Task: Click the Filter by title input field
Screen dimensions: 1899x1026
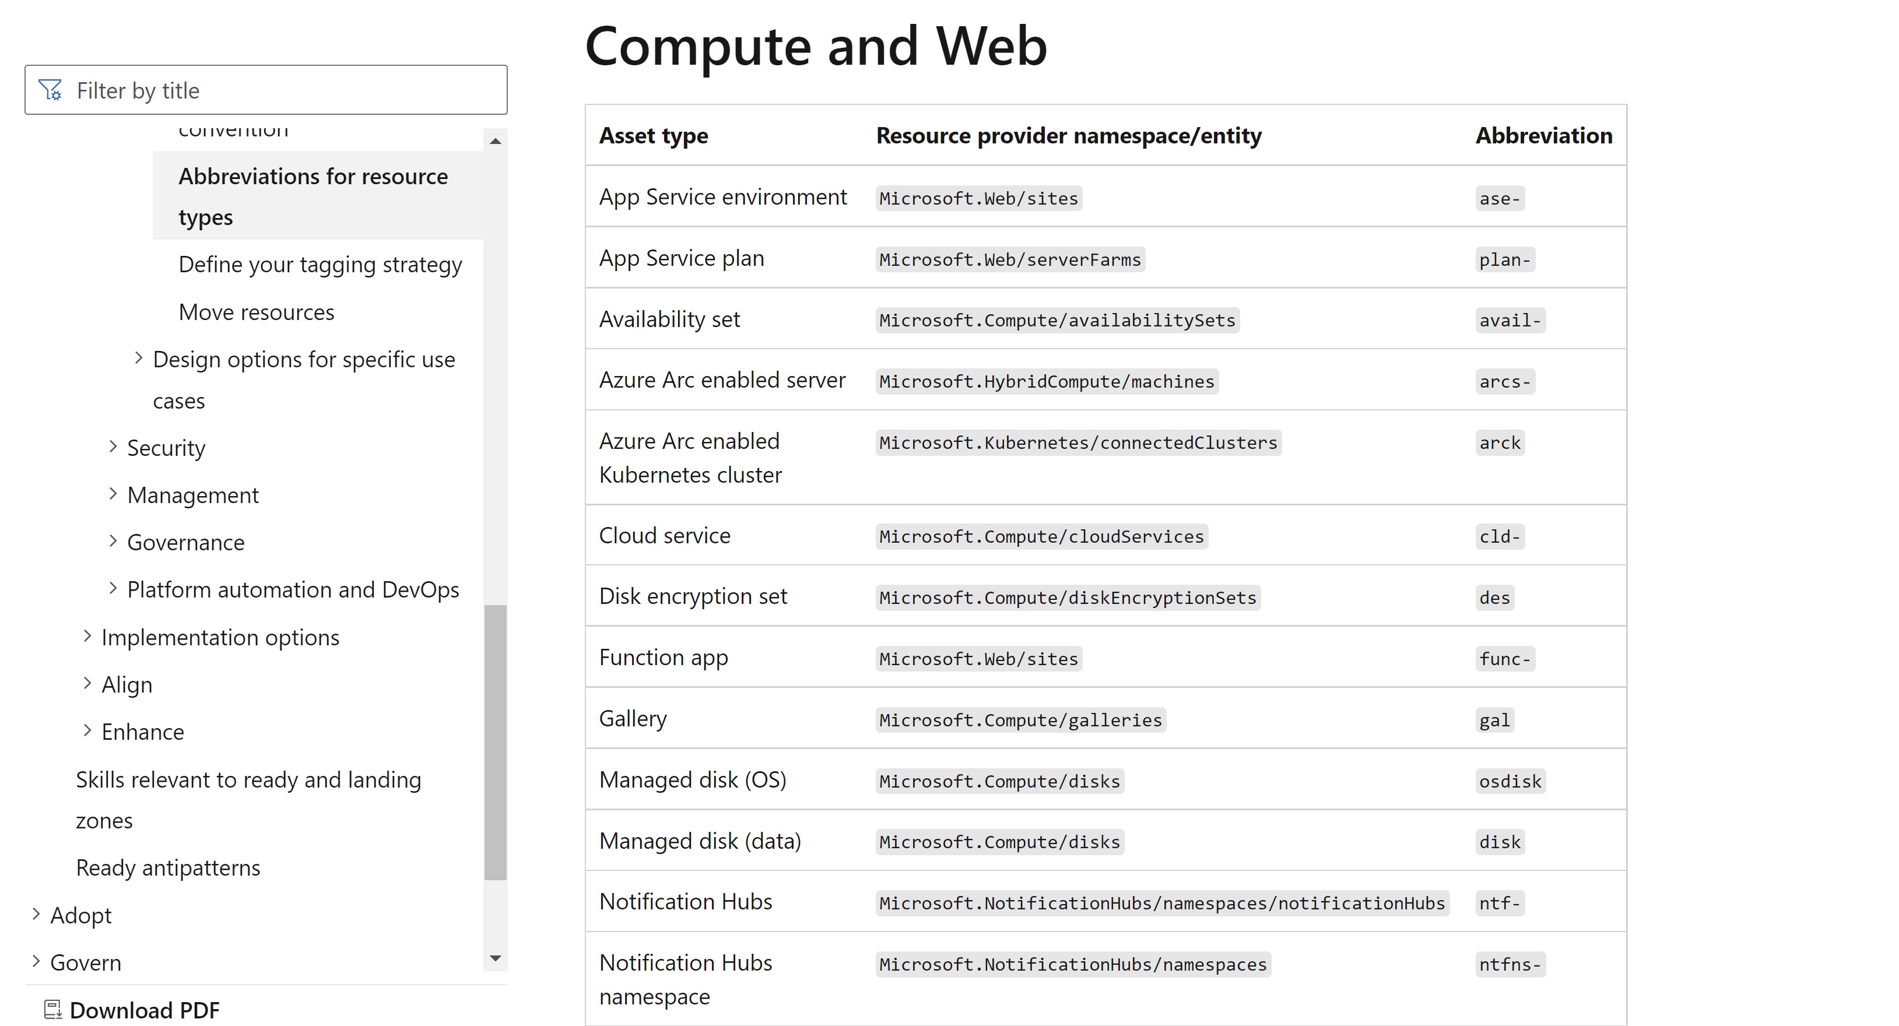Action: pyautogui.click(x=265, y=89)
